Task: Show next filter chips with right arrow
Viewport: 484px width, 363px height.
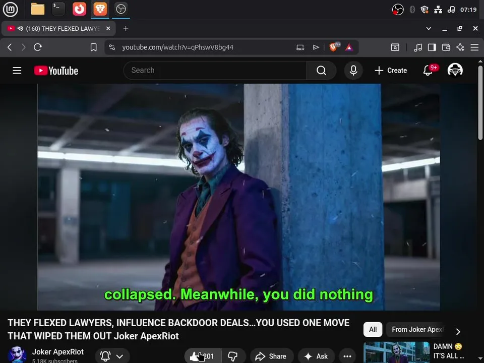Action: pos(458,332)
